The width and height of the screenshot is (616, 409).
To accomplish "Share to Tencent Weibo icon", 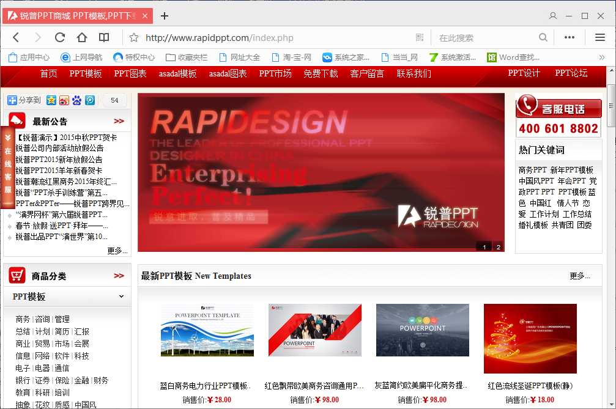I will pos(90,100).
